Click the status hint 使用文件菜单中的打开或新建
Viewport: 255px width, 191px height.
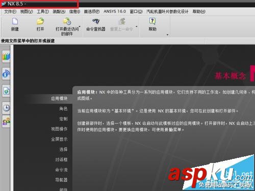pyautogui.click(x=28, y=41)
